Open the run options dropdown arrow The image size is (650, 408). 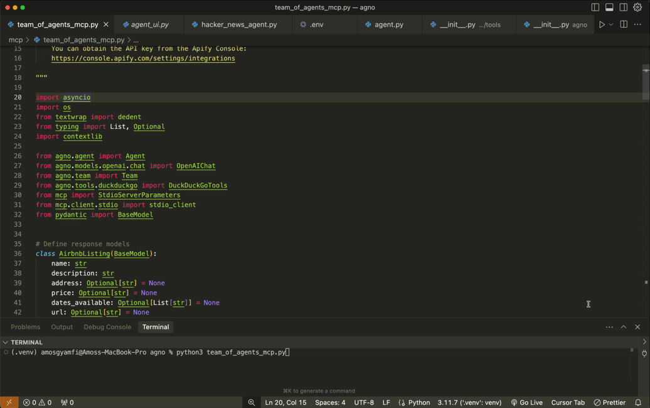pos(611,24)
